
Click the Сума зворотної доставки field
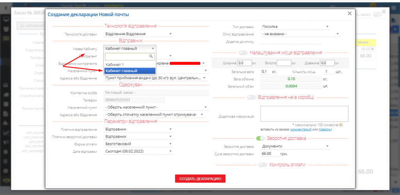click(270, 154)
